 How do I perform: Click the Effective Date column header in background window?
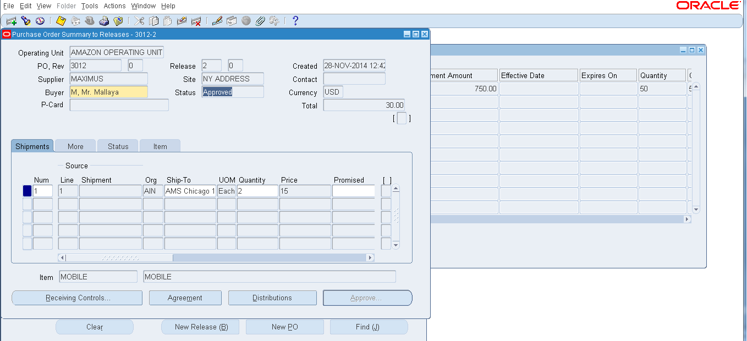(x=539, y=75)
